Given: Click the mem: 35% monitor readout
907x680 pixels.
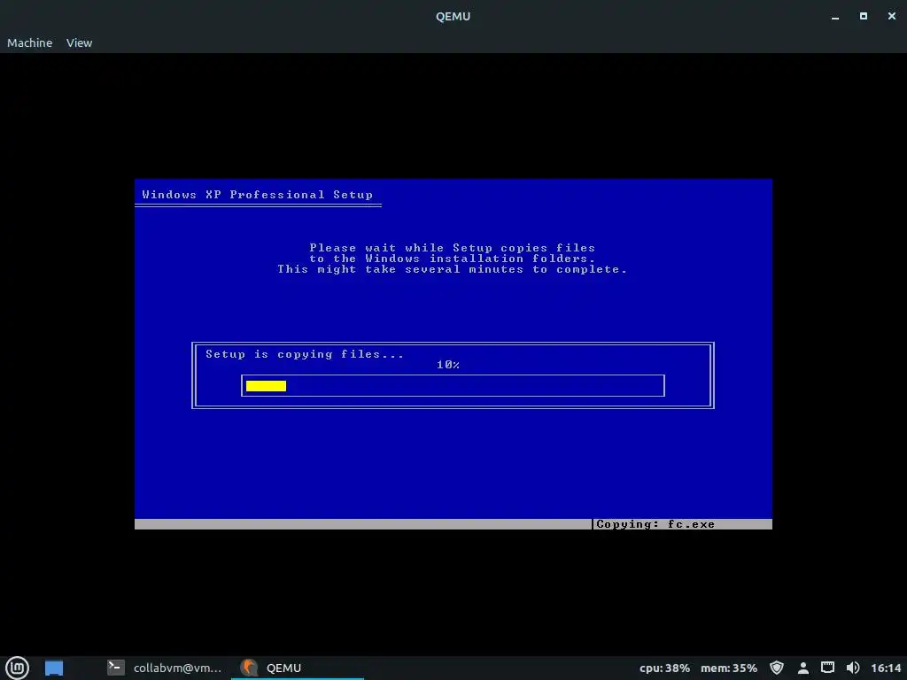Looking at the screenshot, I should click(729, 668).
